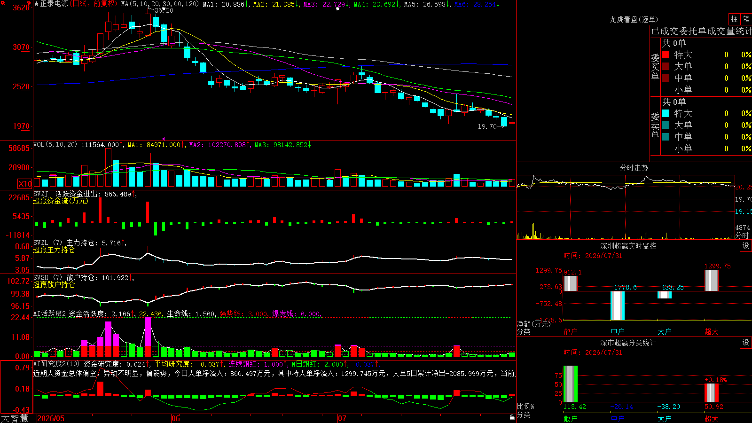Click the 近期大资金总体偏空 analysis text line
Image resolution: width=752 pixels, height=423 pixels.
point(274,373)
